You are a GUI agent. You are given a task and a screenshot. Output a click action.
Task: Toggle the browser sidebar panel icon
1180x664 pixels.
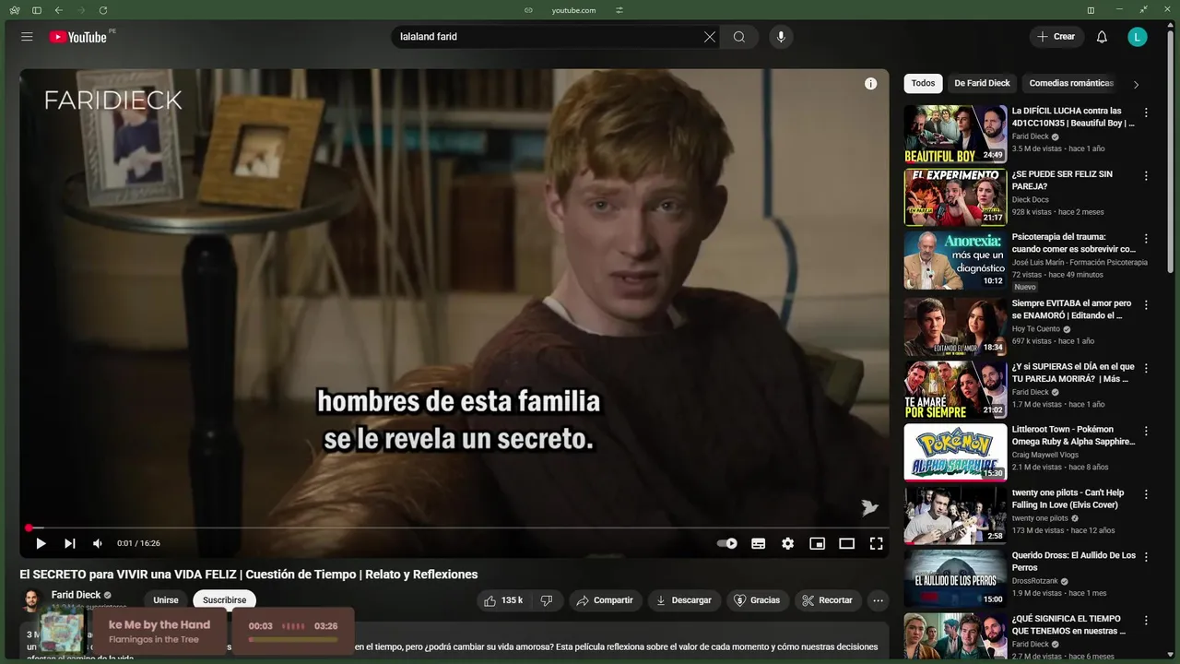point(37,10)
